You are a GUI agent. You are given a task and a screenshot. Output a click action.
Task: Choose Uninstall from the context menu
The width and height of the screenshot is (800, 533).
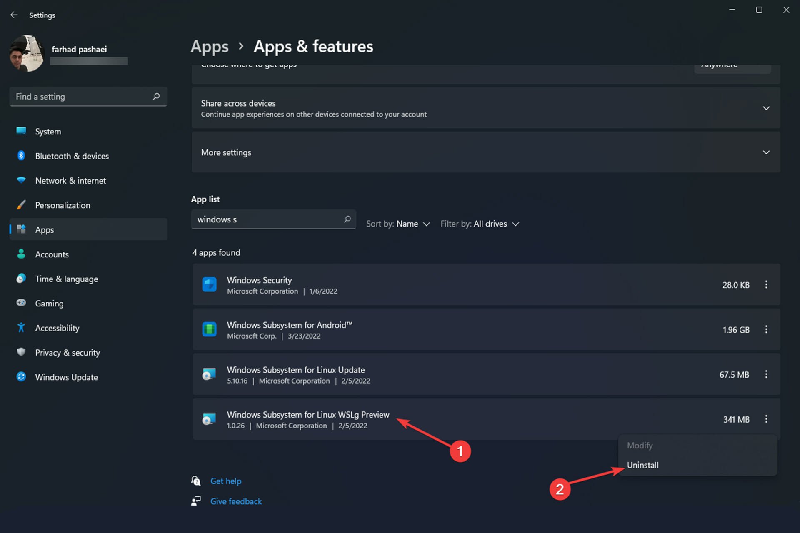click(697, 465)
